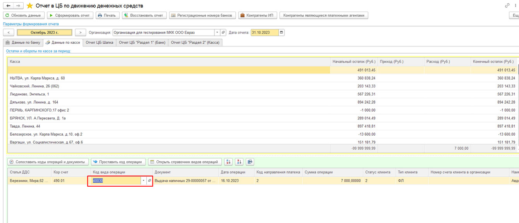
Task: Click Конечный остаток (Руб.) column header
Action: pyautogui.click(x=494, y=62)
